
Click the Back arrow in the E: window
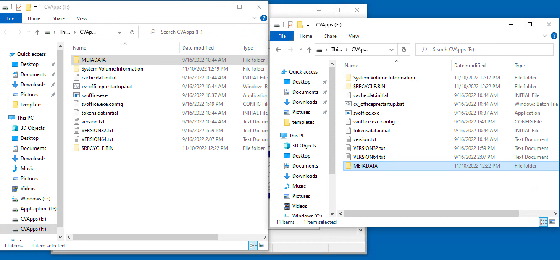pyautogui.click(x=278, y=49)
